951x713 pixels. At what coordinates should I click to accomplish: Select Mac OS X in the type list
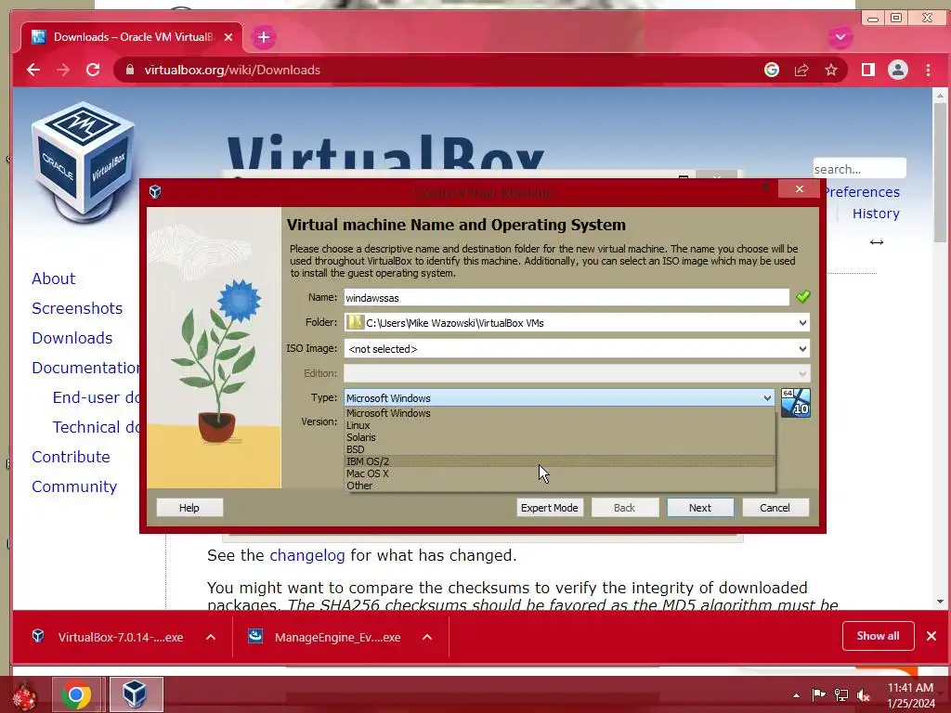point(559,473)
